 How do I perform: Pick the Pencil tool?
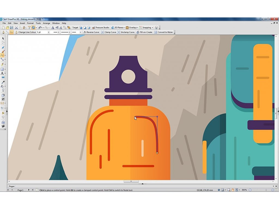(x=3, y=47)
